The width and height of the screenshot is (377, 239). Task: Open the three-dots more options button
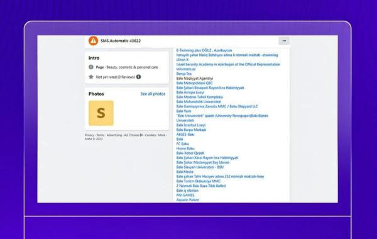coord(284,41)
